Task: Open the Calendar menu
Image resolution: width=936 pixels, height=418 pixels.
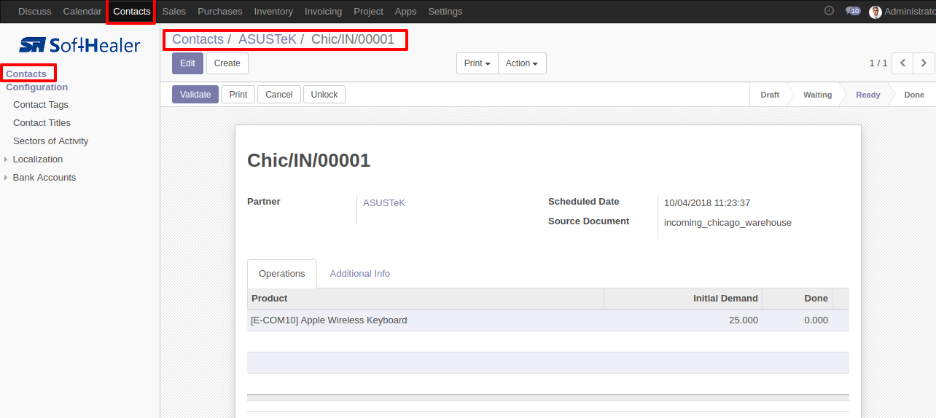Action: (82, 12)
